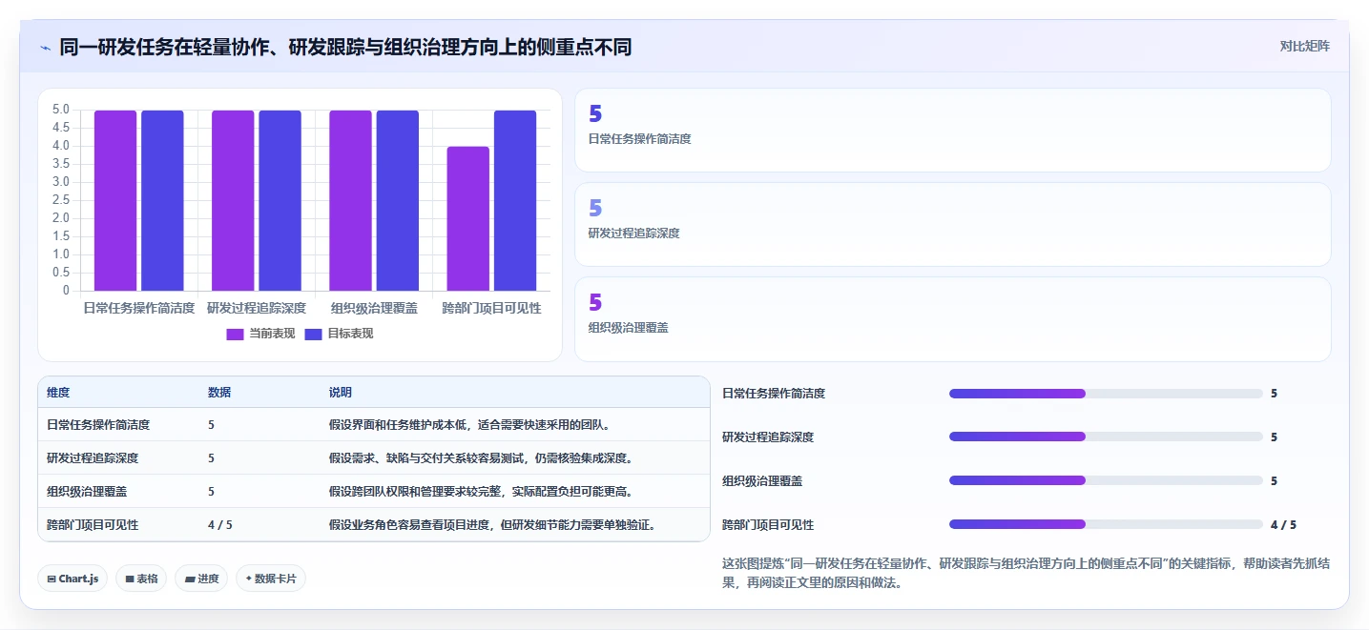Viewport: 1369px width, 630px height.
Task: Click the shorter purple bar for 跨部门项目可见性
Action: (x=467, y=218)
